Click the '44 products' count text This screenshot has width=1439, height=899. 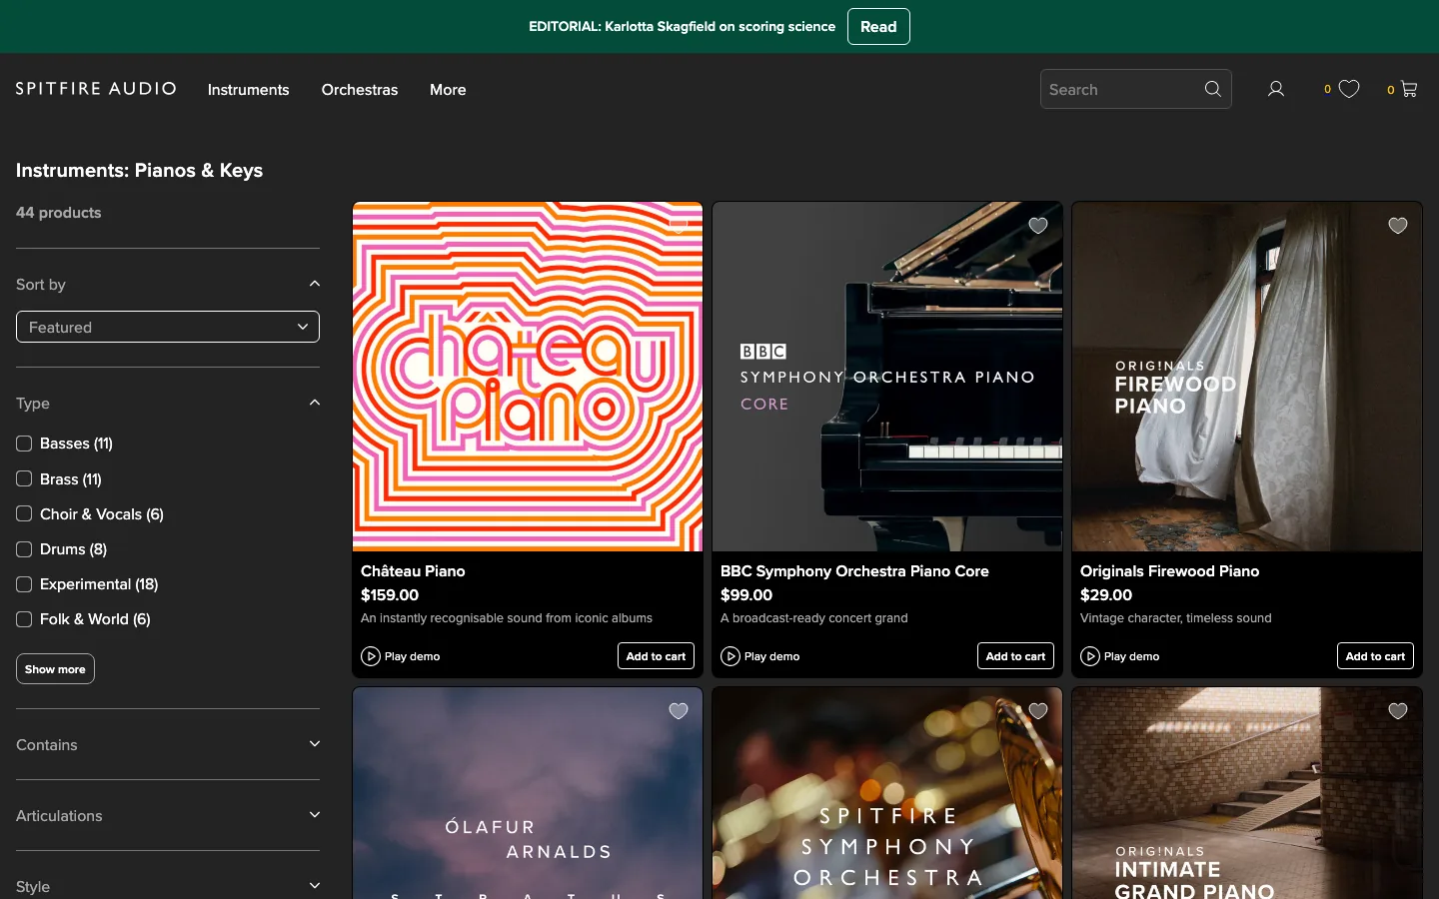[58, 213]
